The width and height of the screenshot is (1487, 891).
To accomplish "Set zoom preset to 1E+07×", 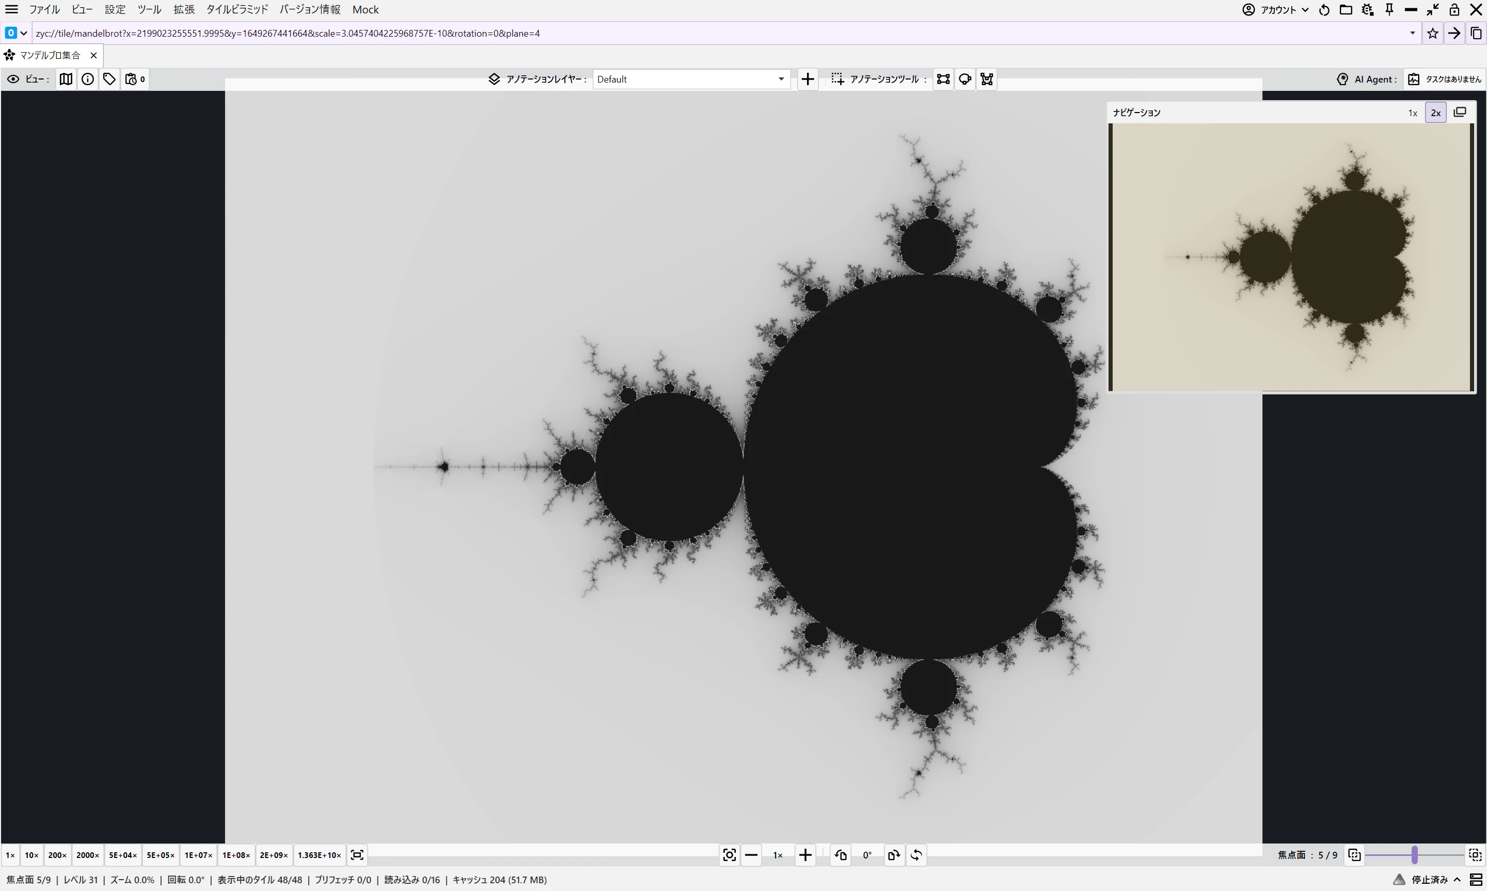I will click(198, 854).
